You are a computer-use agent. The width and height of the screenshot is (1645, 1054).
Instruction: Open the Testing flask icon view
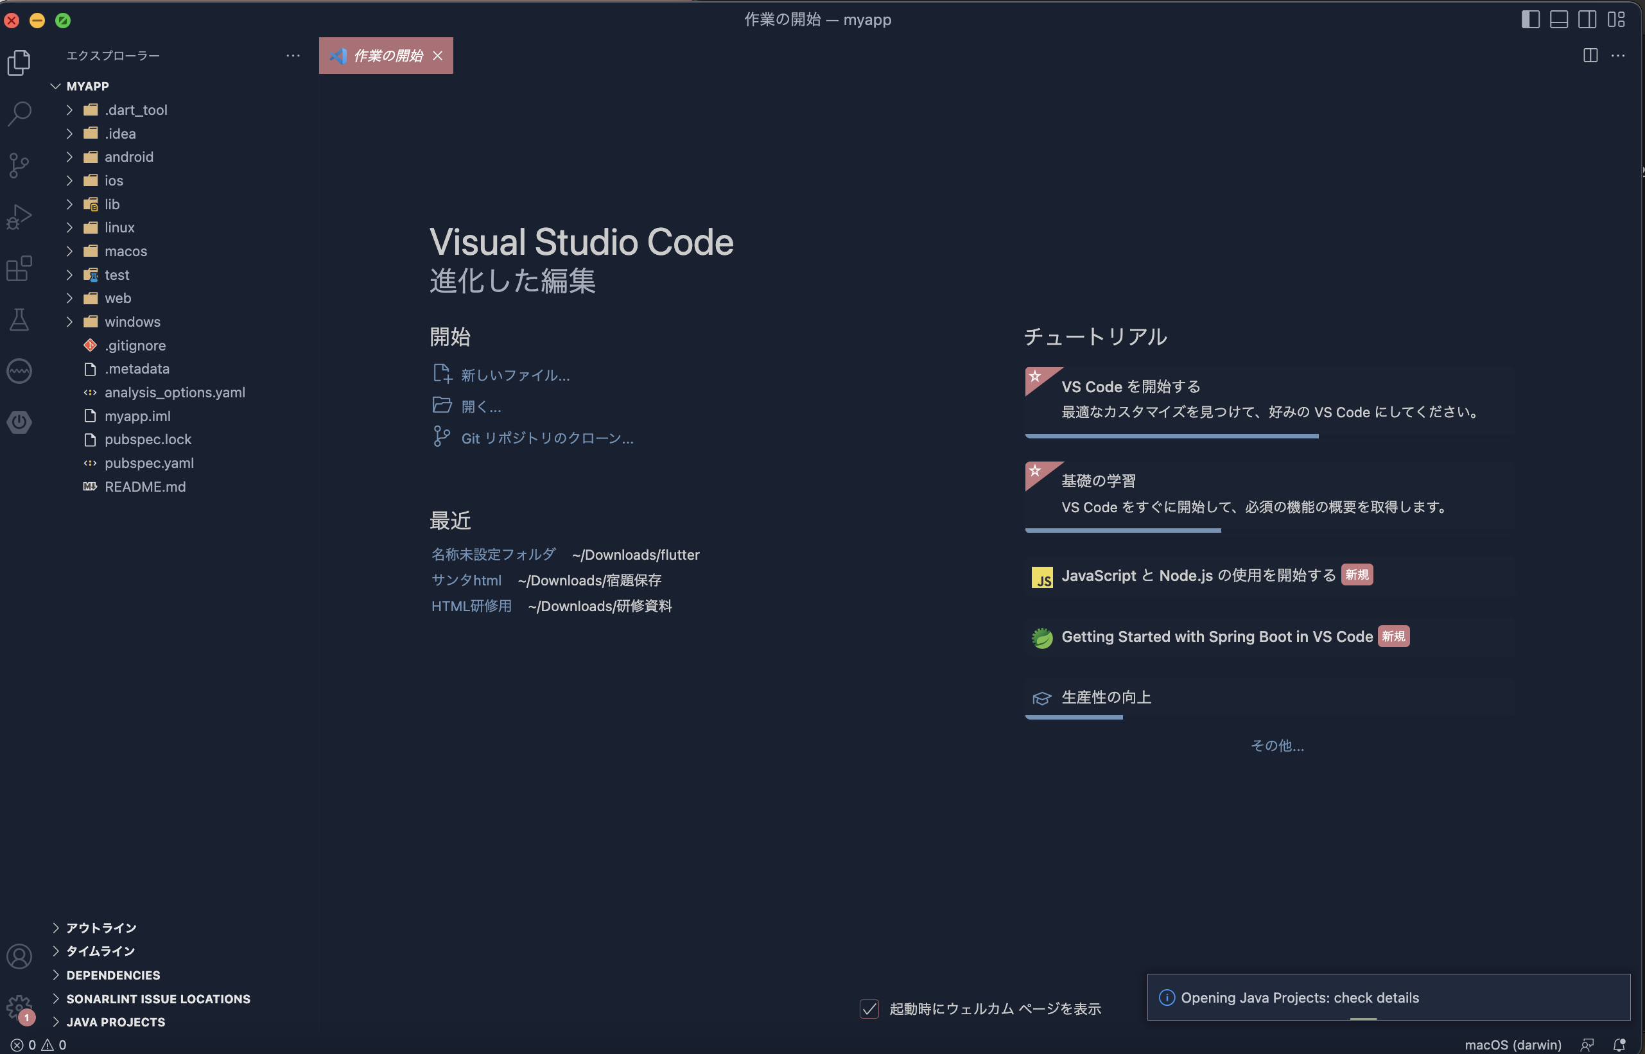pos(19,320)
